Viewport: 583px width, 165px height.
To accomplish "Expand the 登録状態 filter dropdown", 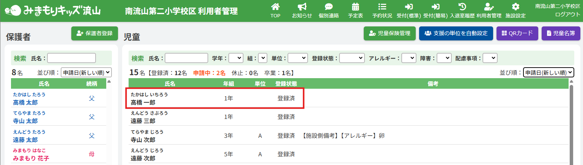I will pos(352,58).
